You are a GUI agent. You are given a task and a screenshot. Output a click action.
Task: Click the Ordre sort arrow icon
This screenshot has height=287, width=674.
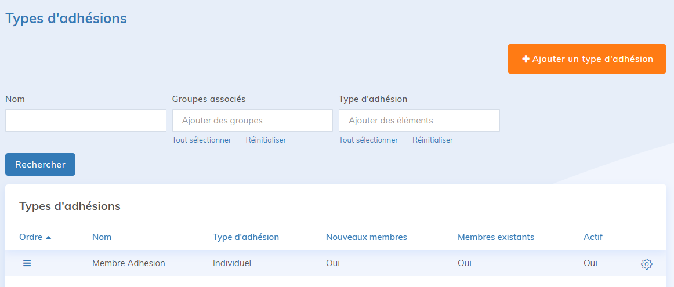tap(49, 237)
